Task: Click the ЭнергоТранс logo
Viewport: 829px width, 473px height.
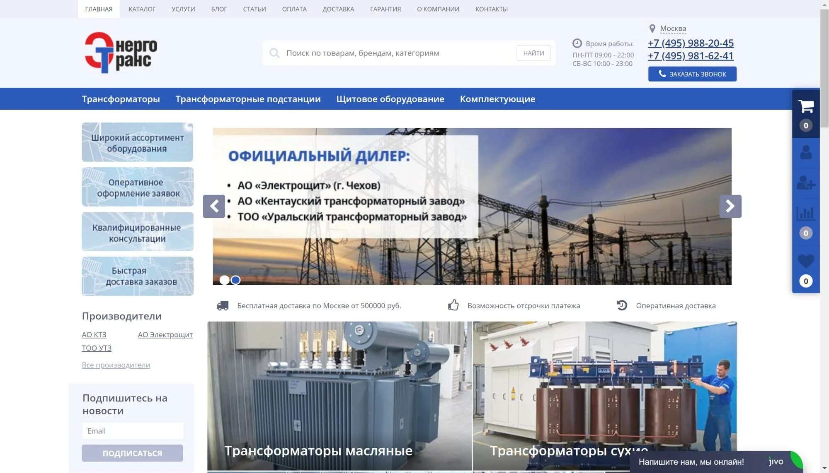Action: [121, 53]
